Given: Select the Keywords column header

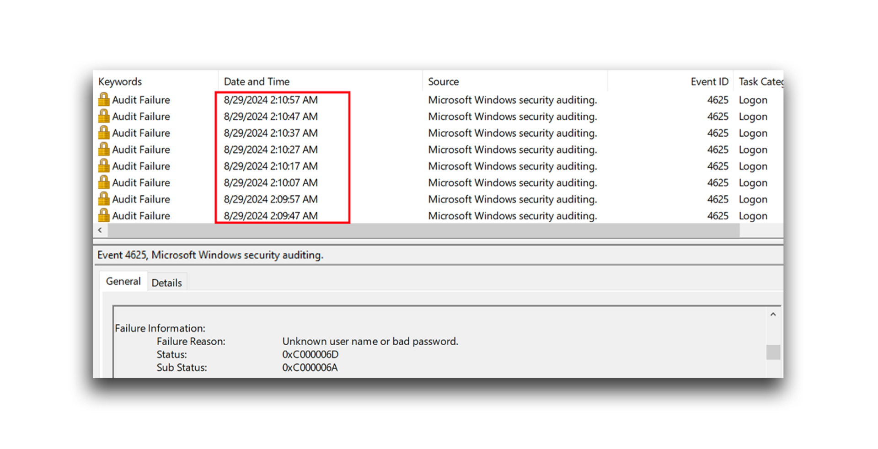Looking at the screenshot, I should pos(119,81).
